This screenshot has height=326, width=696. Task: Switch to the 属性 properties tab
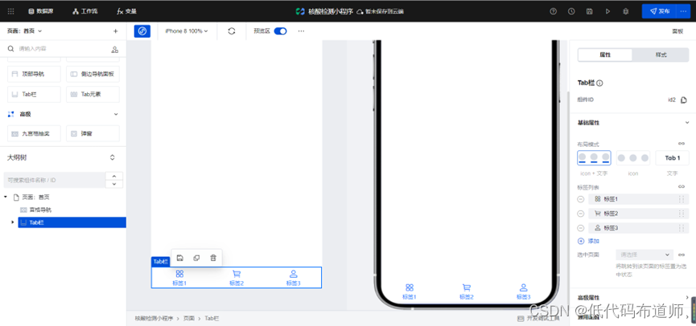[x=605, y=55]
